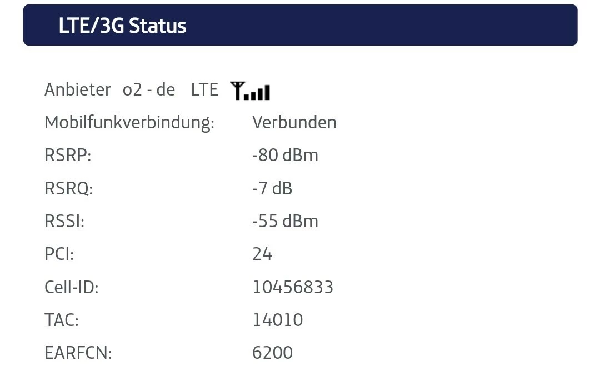Select the LTE/3G Status header bar
This screenshot has height=386, width=595.
click(300, 25)
